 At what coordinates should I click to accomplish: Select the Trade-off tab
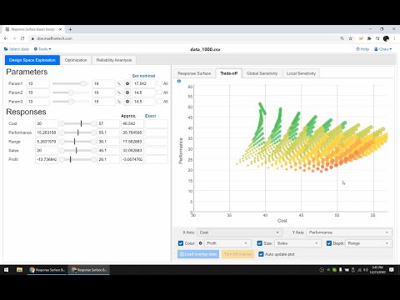229,73
